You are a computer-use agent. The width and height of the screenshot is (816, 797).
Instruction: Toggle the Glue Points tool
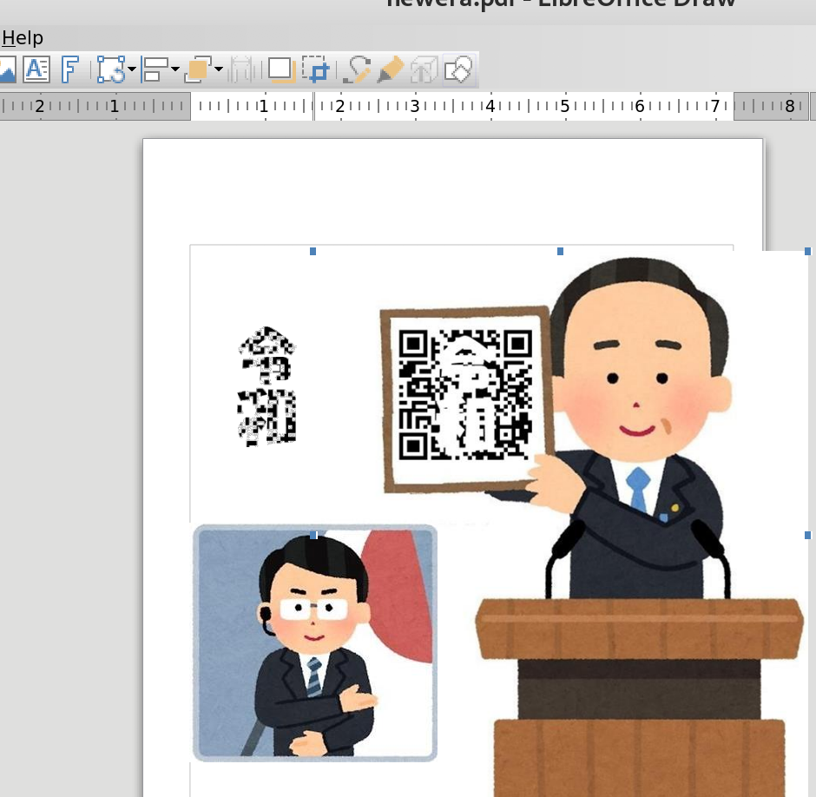click(391, 69)
